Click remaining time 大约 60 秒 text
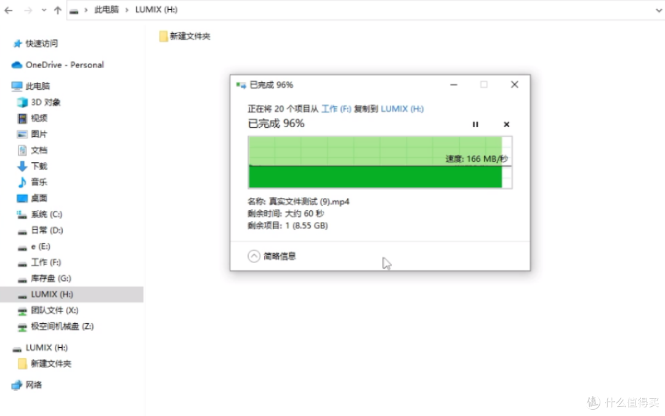665x416 pixels. pos(305,214)
